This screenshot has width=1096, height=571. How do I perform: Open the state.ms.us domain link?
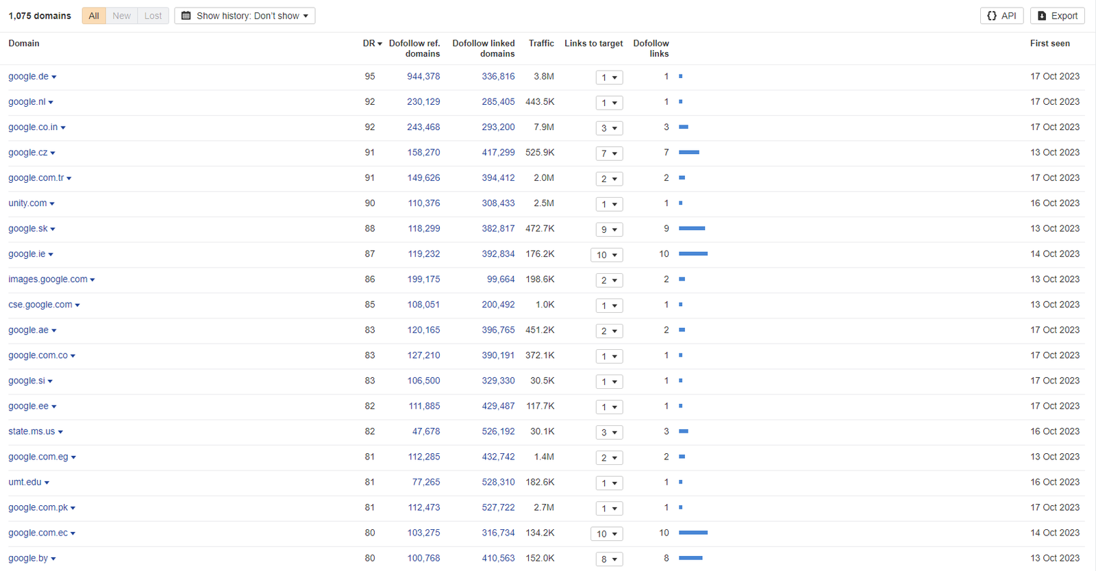point(32,431)
